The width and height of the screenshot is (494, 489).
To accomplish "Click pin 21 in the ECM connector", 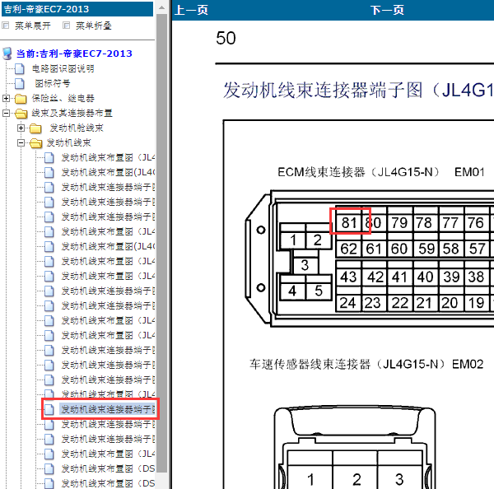I will (x=424, y=303).
